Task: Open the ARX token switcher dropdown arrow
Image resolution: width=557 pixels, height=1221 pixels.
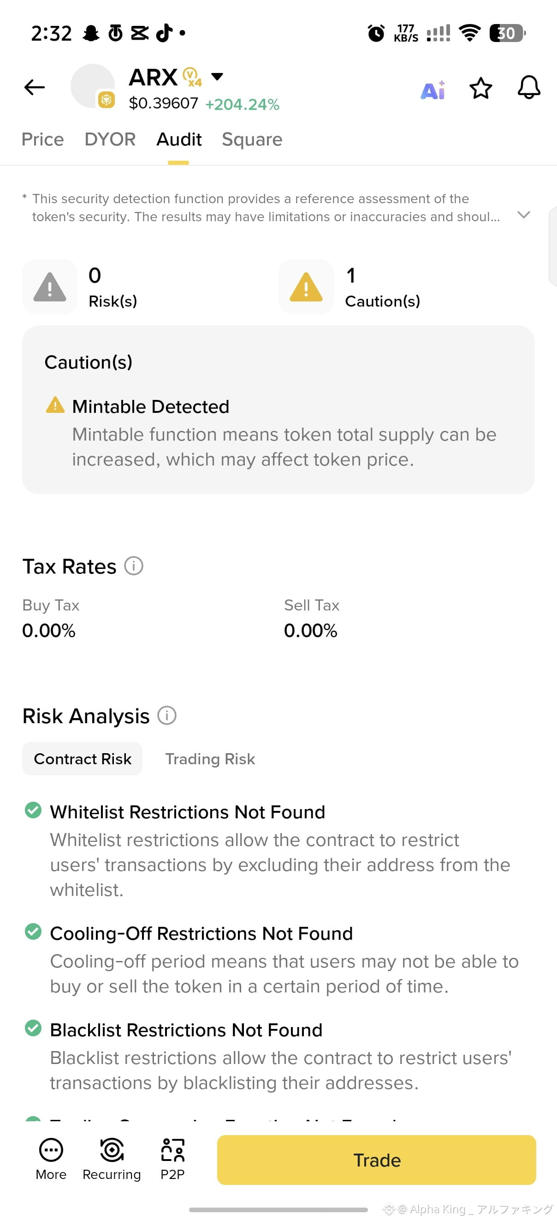Action: [217, 76]
